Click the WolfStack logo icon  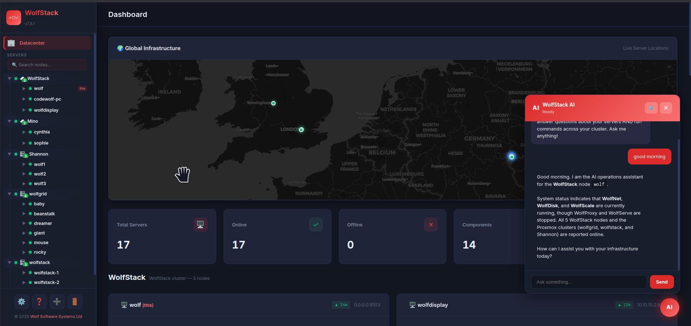coord(14,17)
